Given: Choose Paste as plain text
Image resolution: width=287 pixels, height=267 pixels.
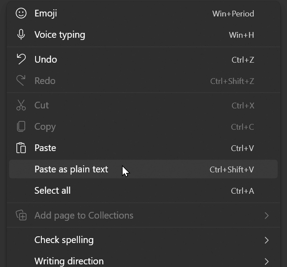Looking at the screenshot, I should [x=71, y=169].
